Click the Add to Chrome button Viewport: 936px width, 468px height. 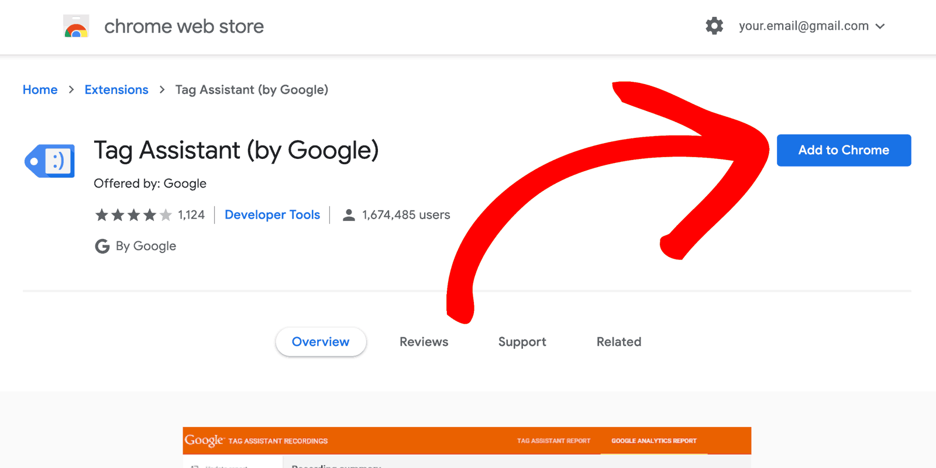[x=844, y=150]
